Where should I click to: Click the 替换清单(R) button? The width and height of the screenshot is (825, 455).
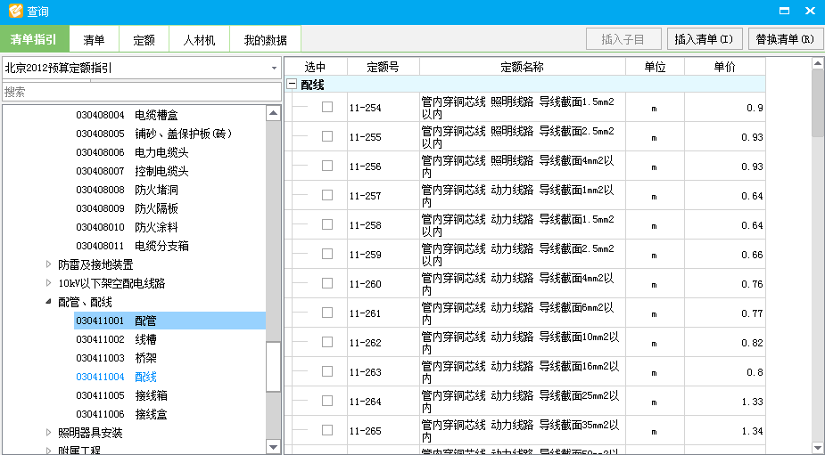(786, 39)
